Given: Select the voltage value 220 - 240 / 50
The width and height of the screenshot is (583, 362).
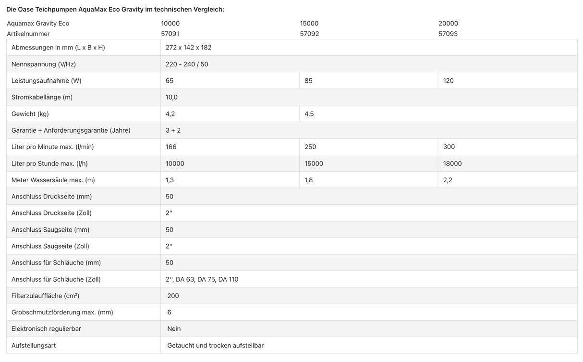Looking at the screenshot, I should (187, 64).
